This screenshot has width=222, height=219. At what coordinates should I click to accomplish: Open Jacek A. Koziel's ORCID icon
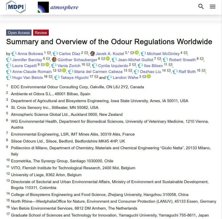pyautogui.click(x=137, y=53)
